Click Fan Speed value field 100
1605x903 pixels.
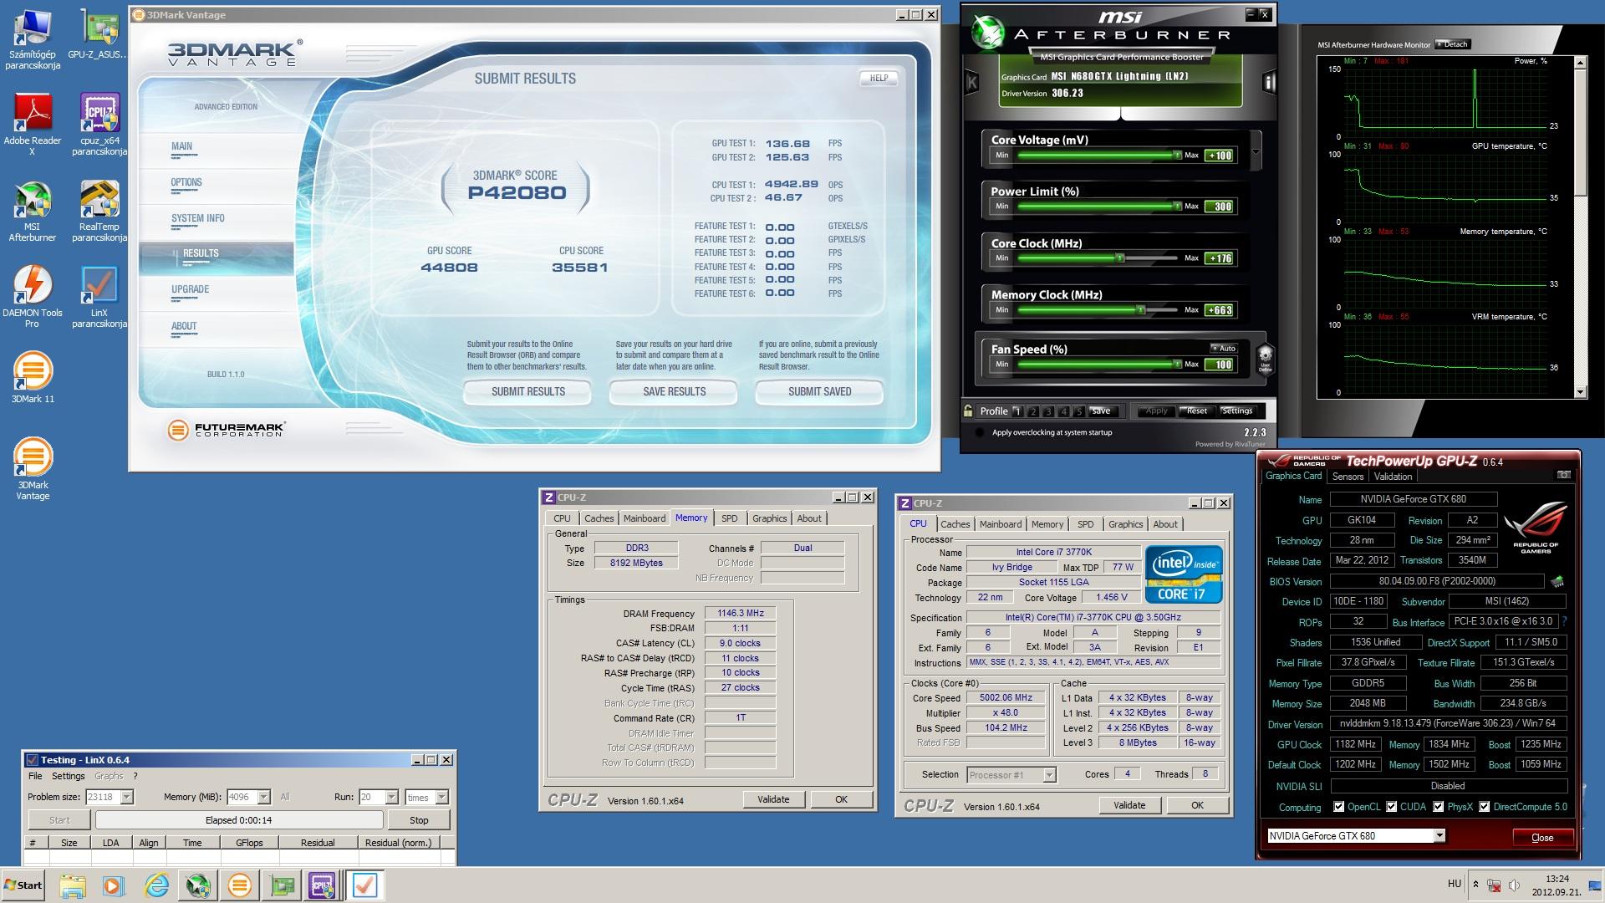[x=1220, y=365]
